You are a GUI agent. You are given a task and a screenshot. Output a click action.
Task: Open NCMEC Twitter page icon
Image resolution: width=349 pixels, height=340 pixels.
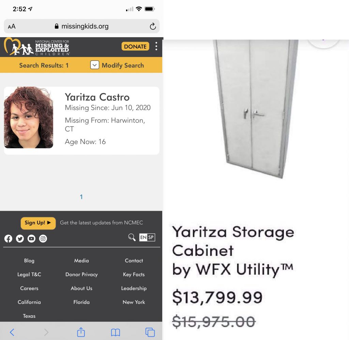[20, 239]
